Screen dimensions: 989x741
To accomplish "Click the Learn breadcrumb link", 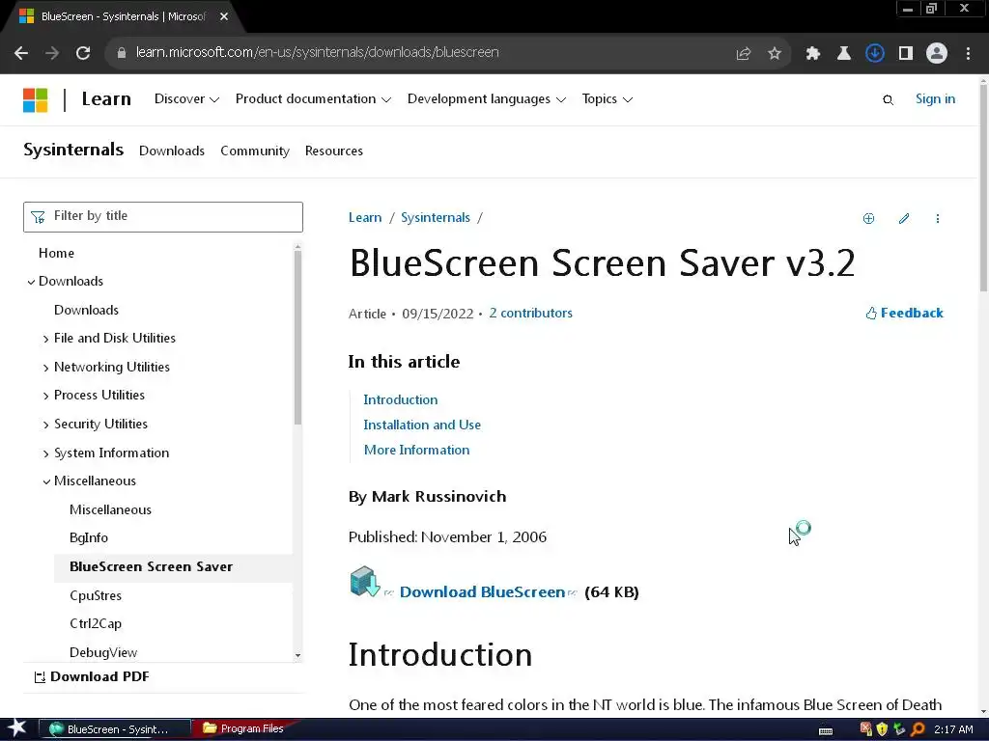I will 365,217.
